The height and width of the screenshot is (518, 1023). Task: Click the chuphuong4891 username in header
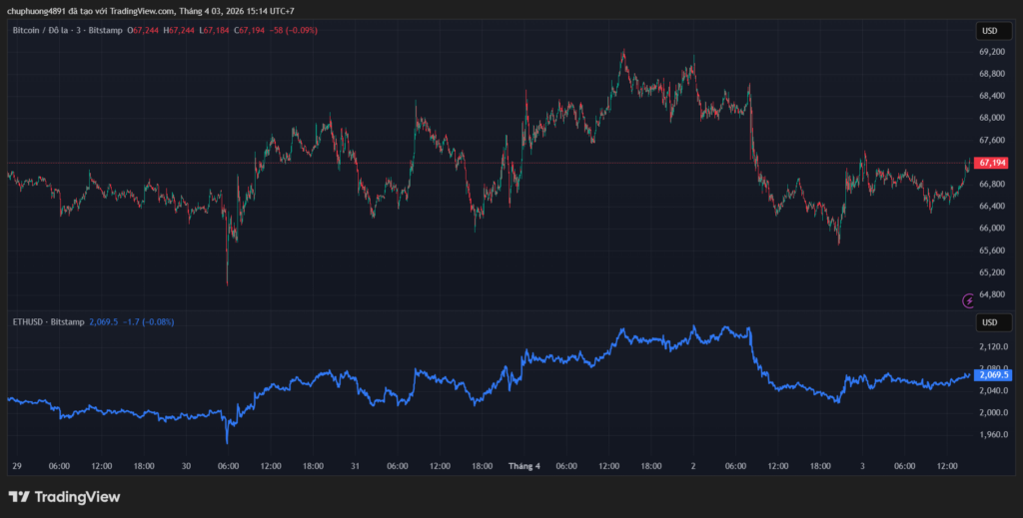point(40,11)
